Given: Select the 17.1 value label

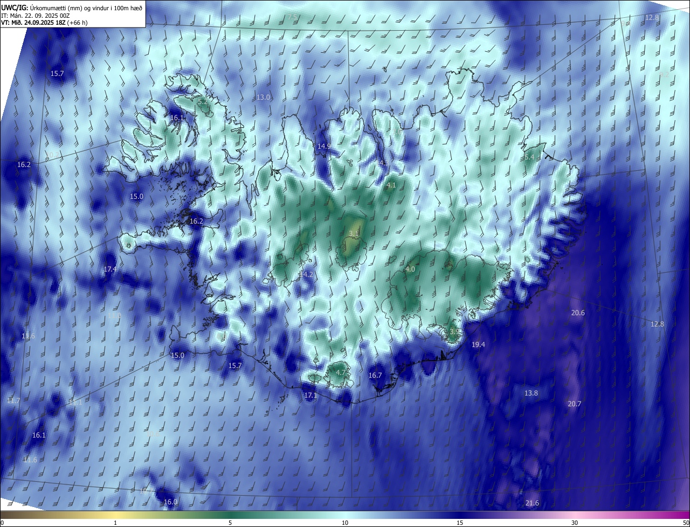Looking at the screenshot, I should [x=310, y=396].
